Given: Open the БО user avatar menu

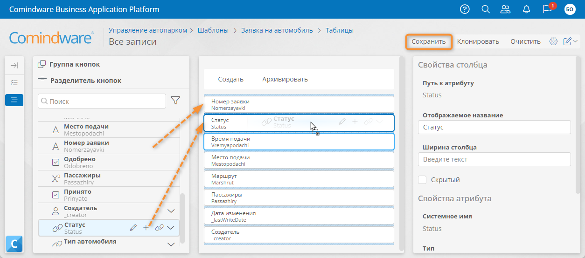Looking at the screenshot, I should pyautogui.click(x=570, y=9).
